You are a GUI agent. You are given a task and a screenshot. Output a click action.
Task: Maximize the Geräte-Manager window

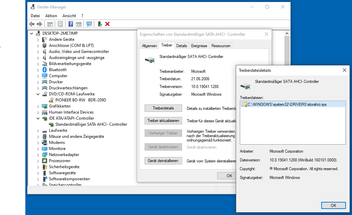tap(267, 7)
